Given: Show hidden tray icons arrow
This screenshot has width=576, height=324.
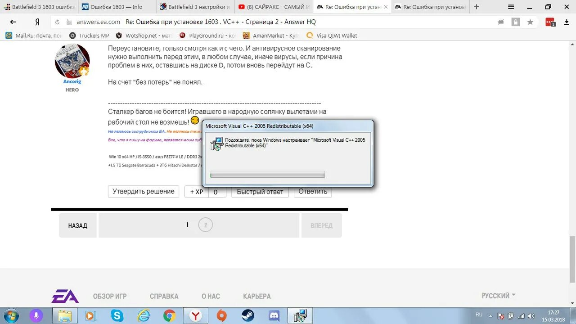Looking at the screenshot, I should [x=491, y=316].
